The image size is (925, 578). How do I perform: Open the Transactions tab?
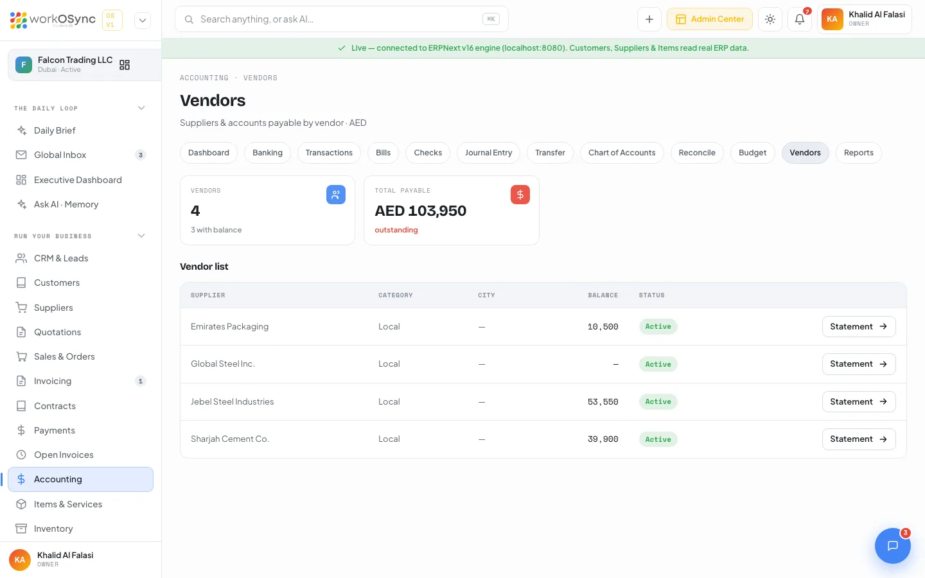[x=329, y=153]
